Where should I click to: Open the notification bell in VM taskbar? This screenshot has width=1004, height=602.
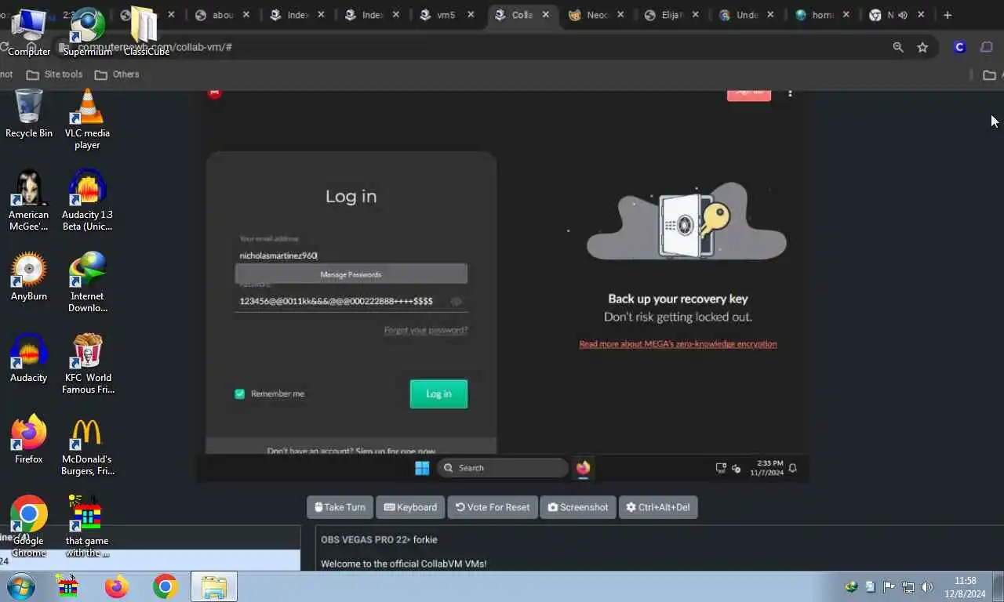(x=793, y=468)
